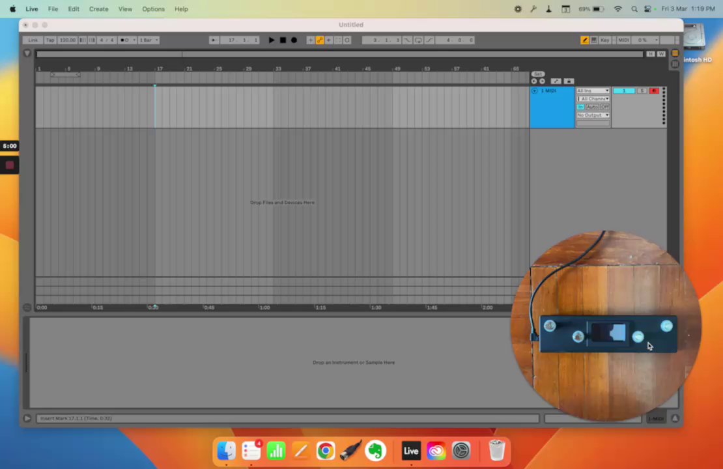This screenshot has height=469, width=723.
Task: Toggle the Computer MIDI Keyboard icon
Action: (x=594, y=40)
